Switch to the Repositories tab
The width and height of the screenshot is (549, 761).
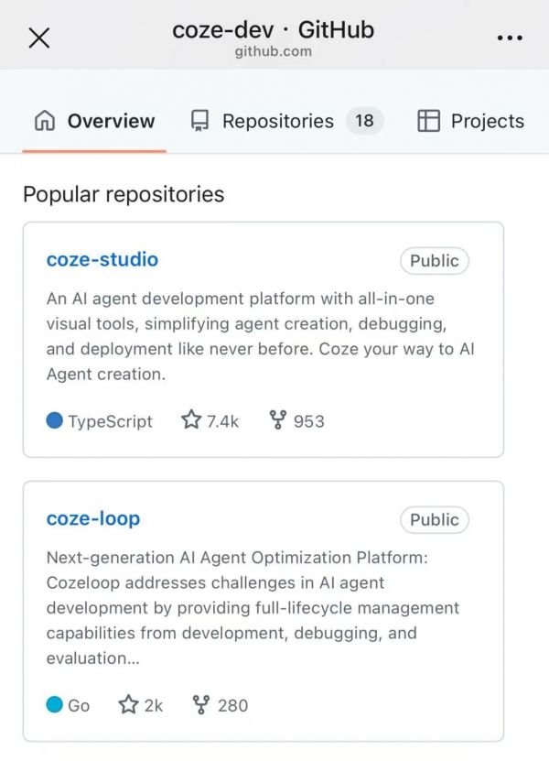click(x=277, y=121)
